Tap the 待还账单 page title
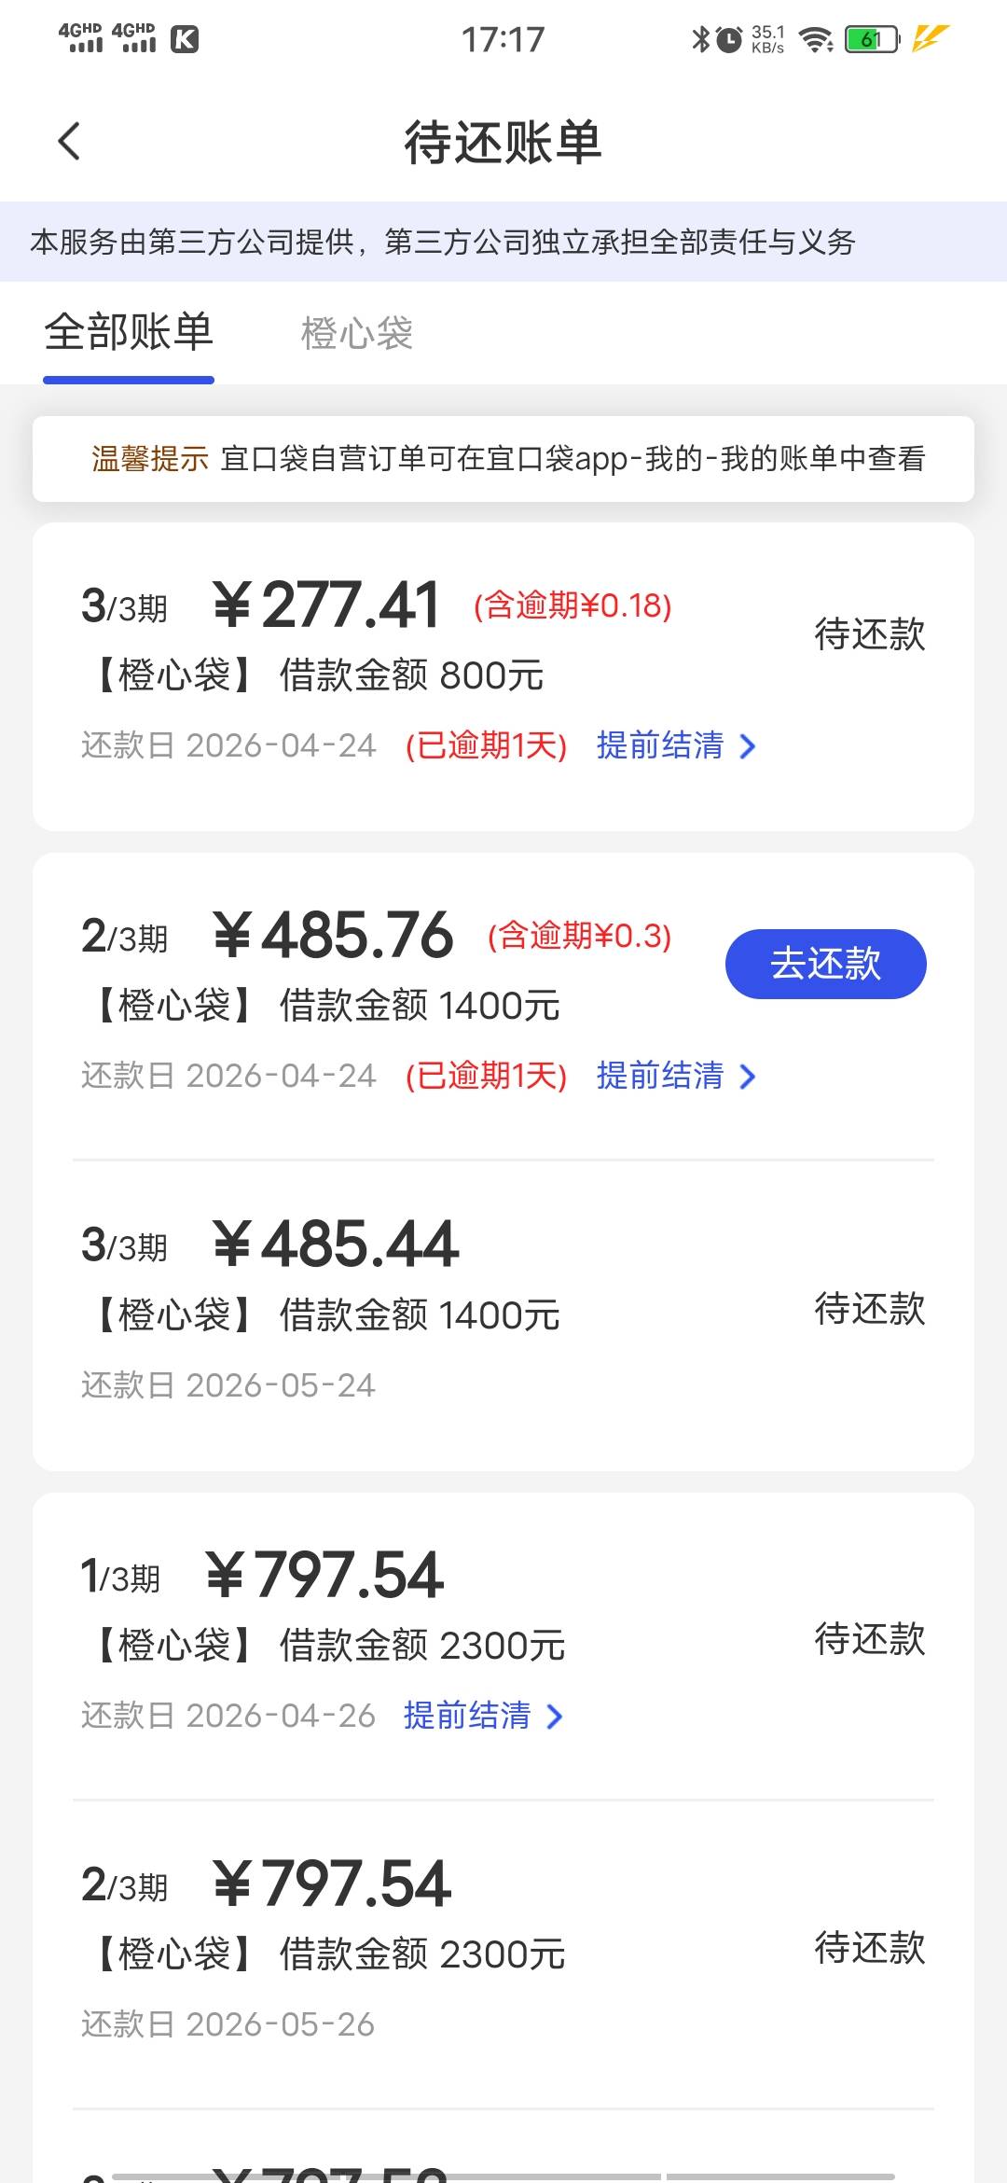The image size is (1007, 2183). [x=503, y=143]
